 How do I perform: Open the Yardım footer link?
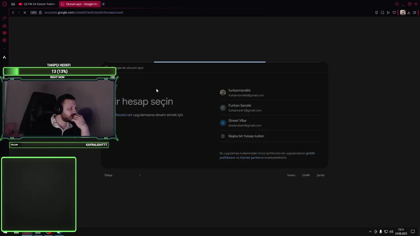[x=291, y=175]
